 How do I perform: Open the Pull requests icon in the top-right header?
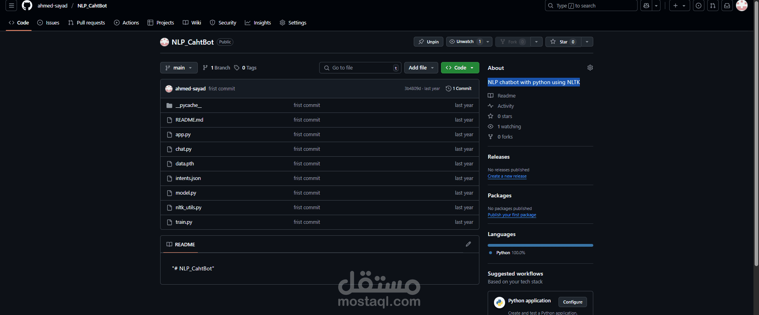pos(713,6)
